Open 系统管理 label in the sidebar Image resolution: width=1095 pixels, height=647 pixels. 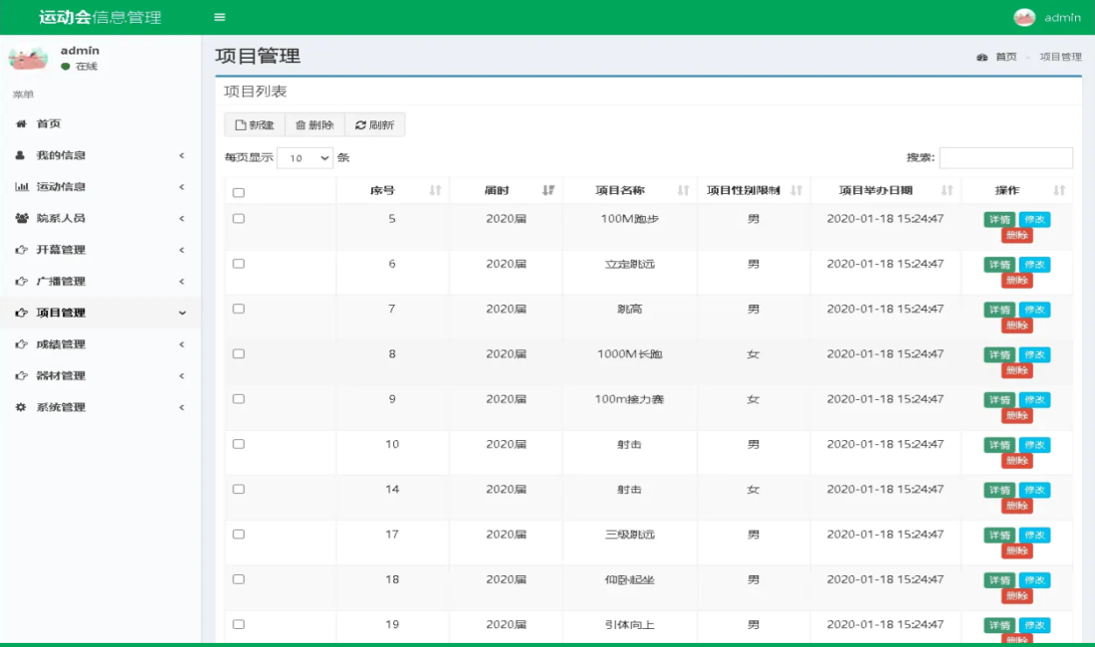coord(61,407)
